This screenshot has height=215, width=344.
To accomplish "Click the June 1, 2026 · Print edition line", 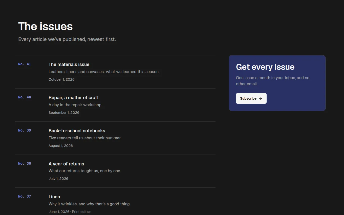I will [x=70, y=212].
